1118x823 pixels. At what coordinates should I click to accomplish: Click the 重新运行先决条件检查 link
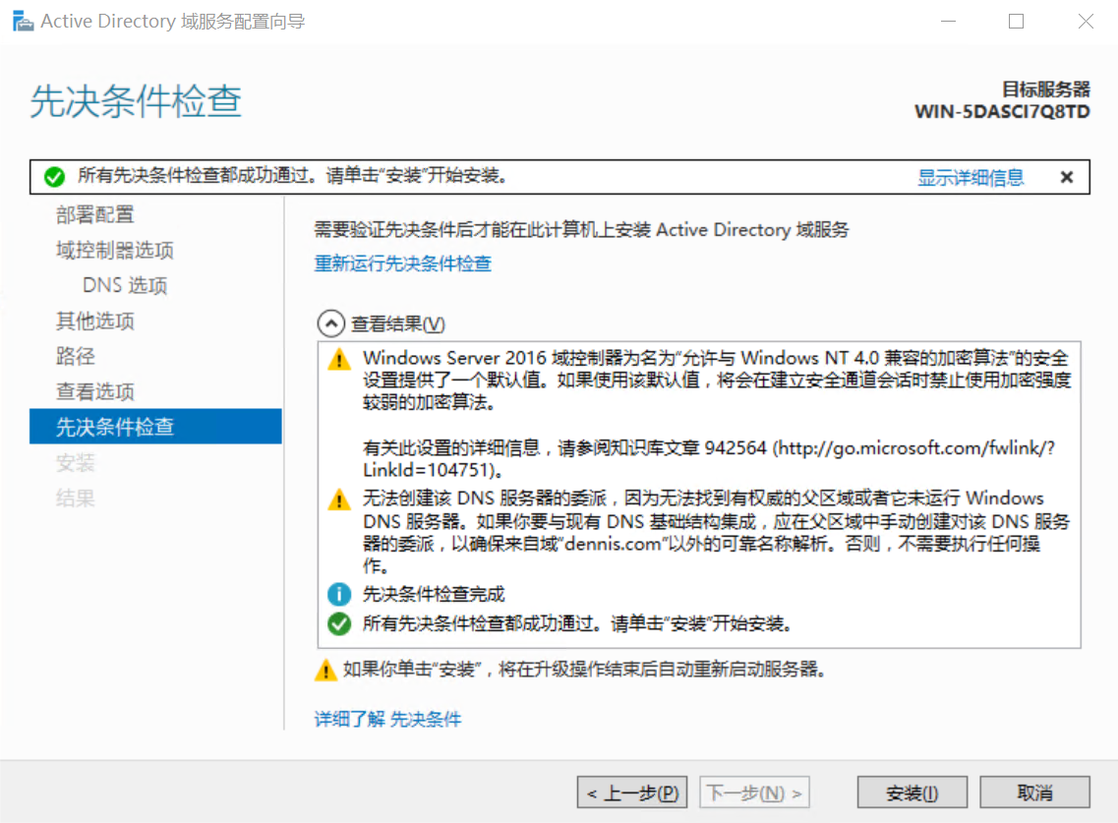[x=403, y=264]
